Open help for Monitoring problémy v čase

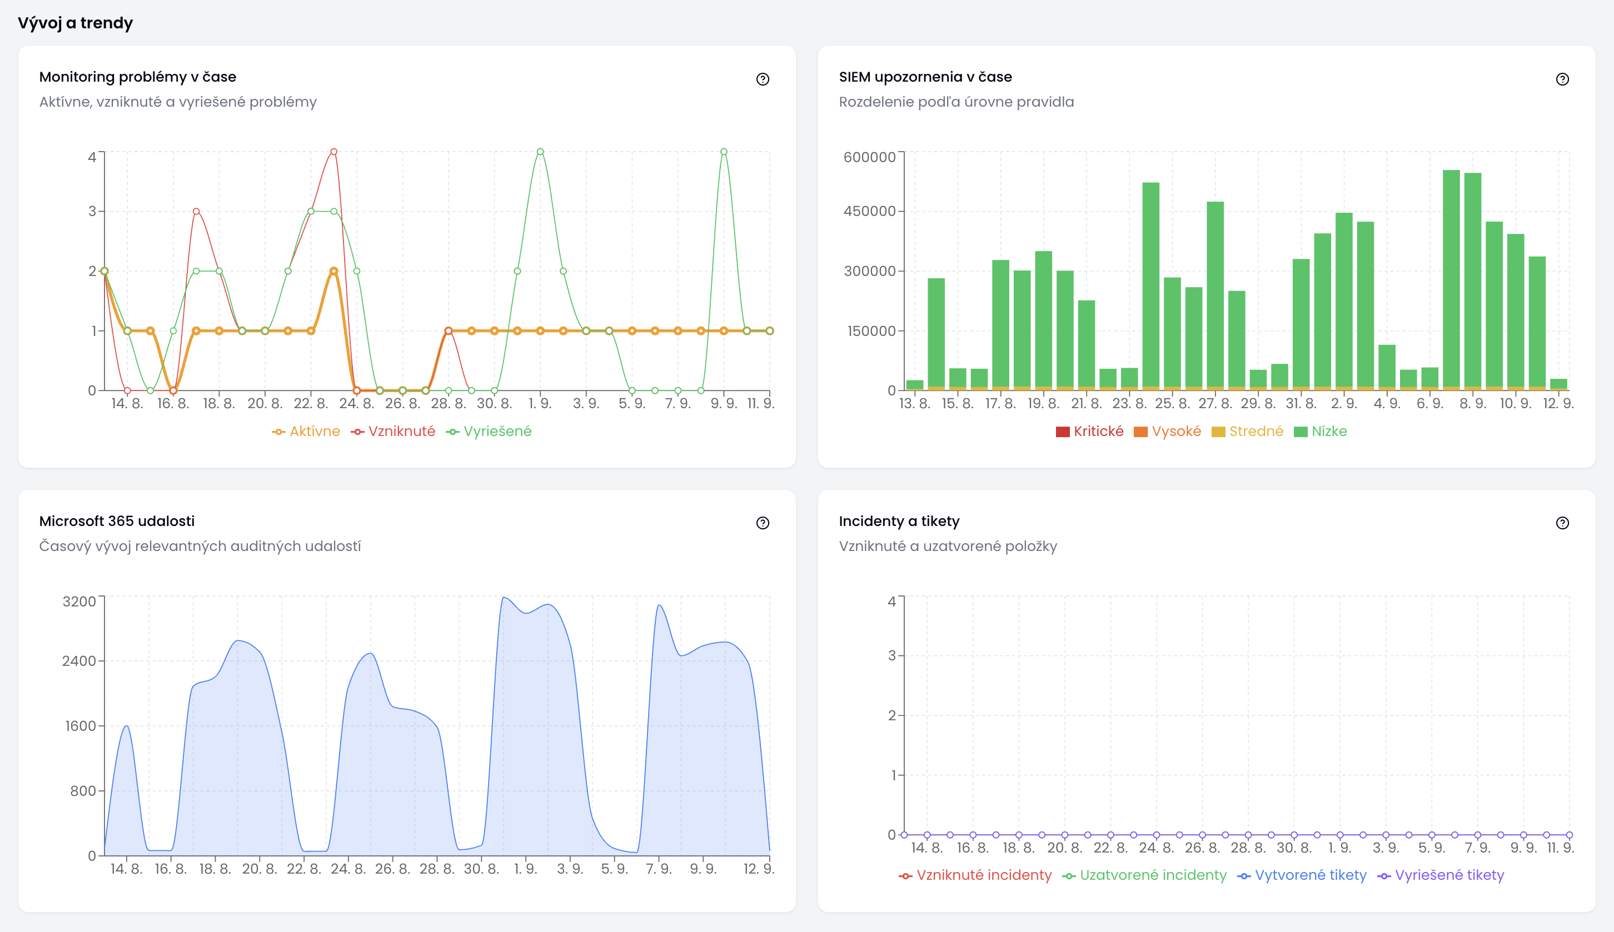pos(762,79)
